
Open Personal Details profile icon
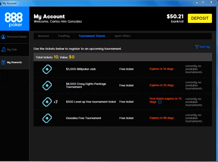click(x=3, y=37)
